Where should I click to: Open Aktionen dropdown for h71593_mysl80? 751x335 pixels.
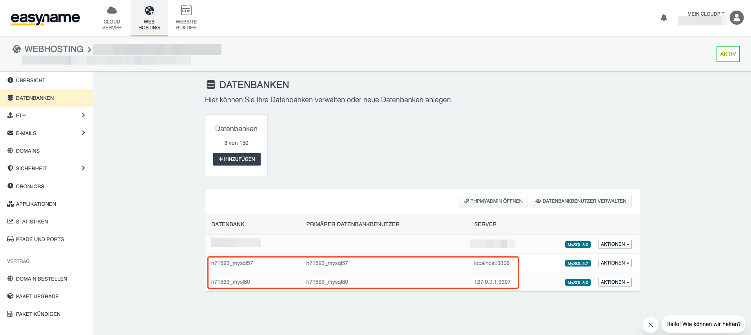pyautogui.click(x=615, y=282)
